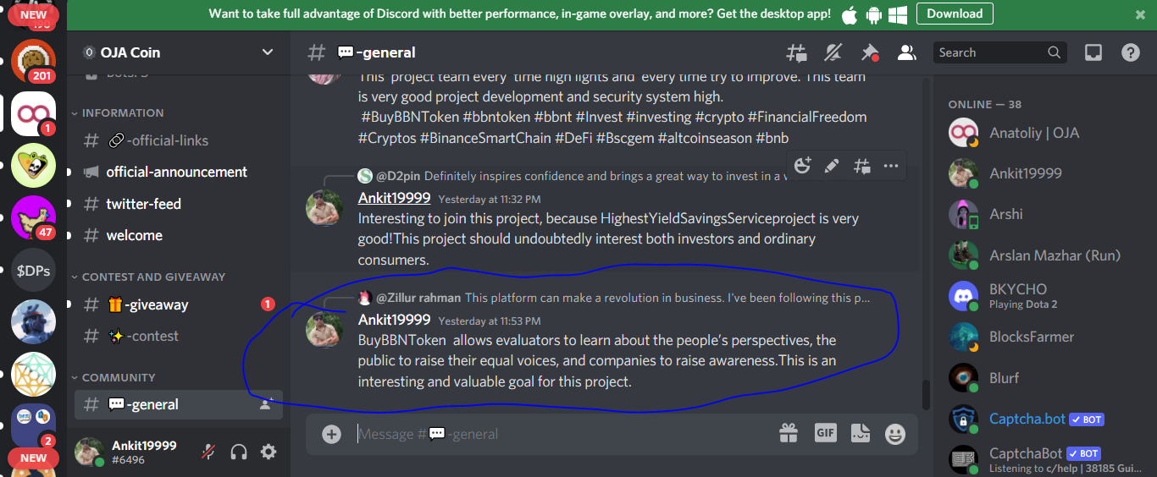Select OJA Coin server icon with badge 1

[x=33, y=113]
